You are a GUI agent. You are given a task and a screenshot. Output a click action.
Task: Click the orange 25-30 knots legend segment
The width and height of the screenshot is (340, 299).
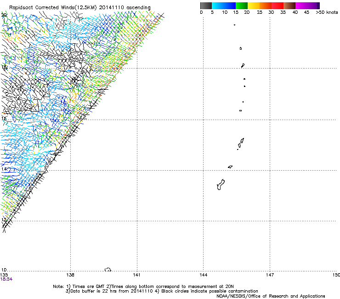[266, 6]
